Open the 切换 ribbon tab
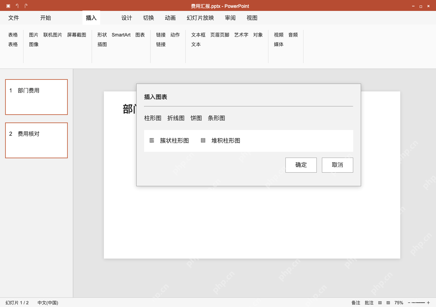Image resolution: width=436 pixels, height=307 pixels. pos(149,18)
